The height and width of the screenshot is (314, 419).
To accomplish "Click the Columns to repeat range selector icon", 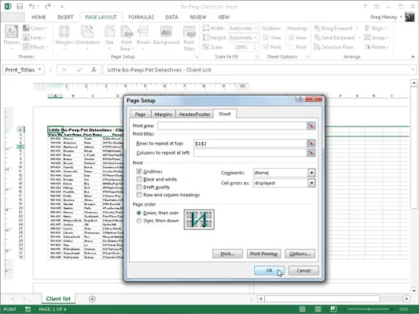I will click(311, 152).
